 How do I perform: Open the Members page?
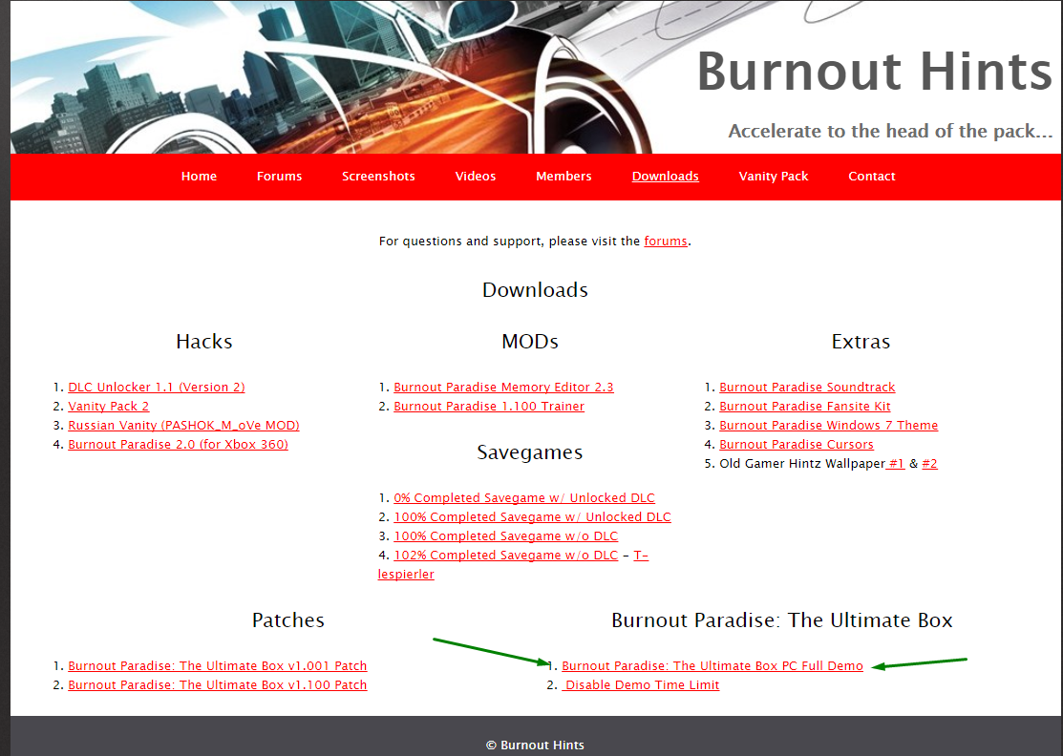pyautogui.click(x=563, y=177)
